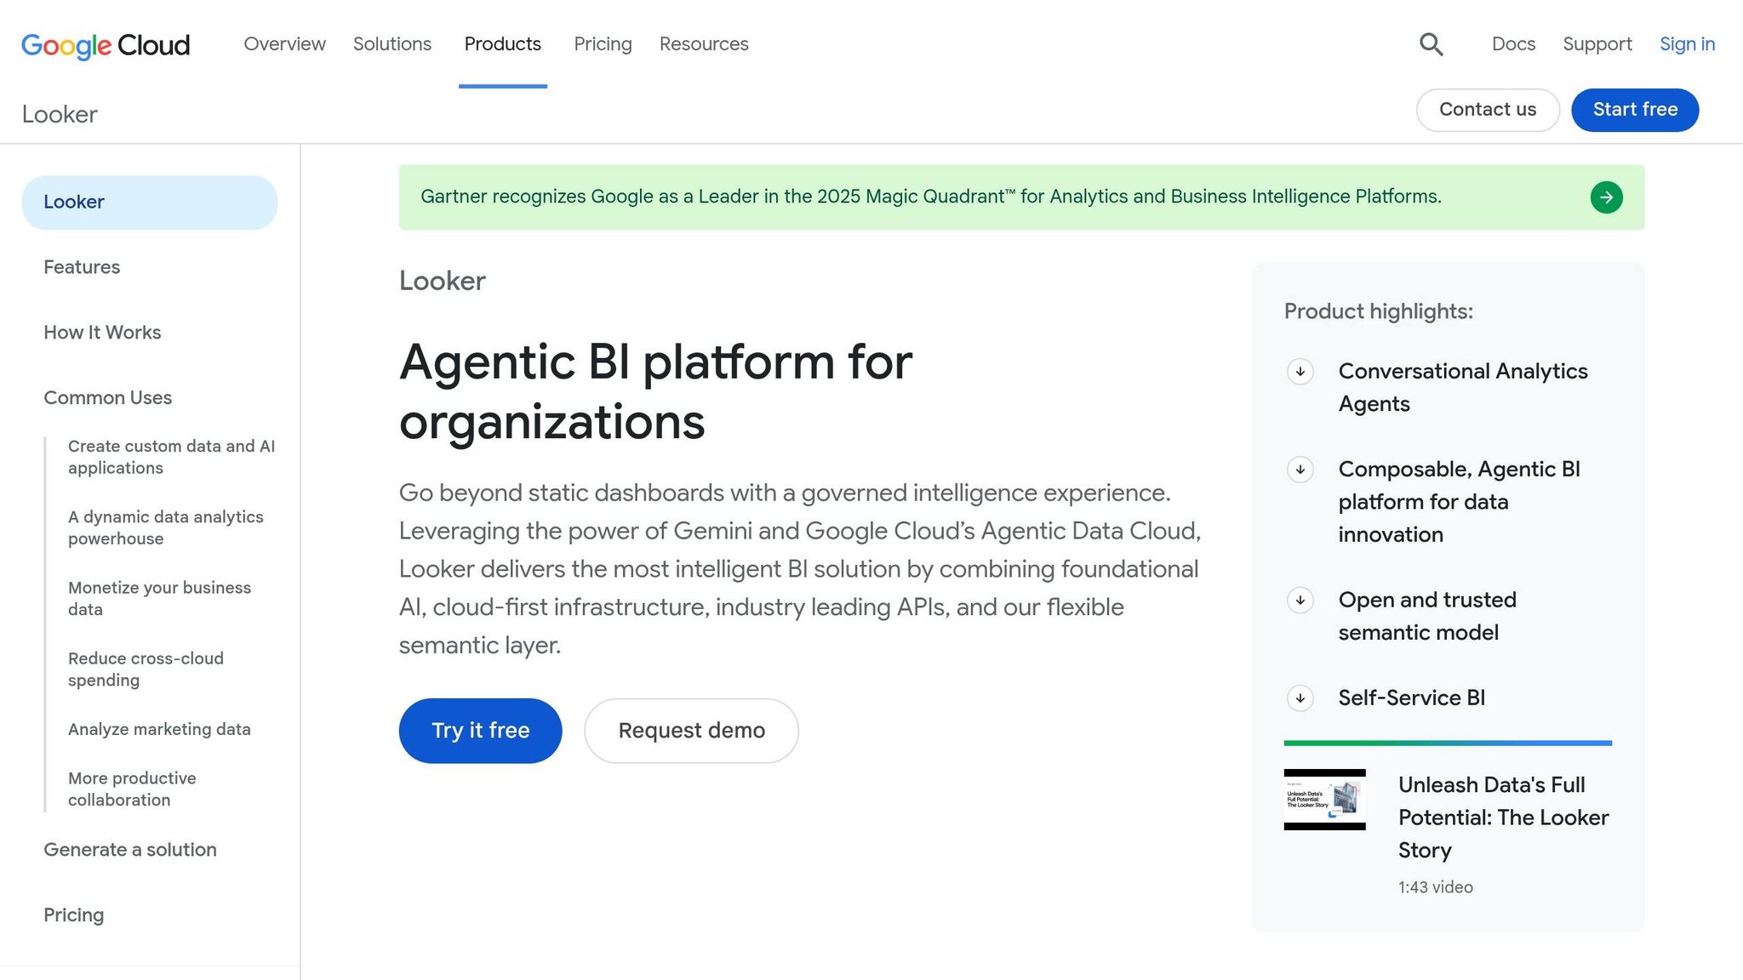This screenshot has width=1743, height=980.
Task: Open the Support link
Action: click(1597, 44)
